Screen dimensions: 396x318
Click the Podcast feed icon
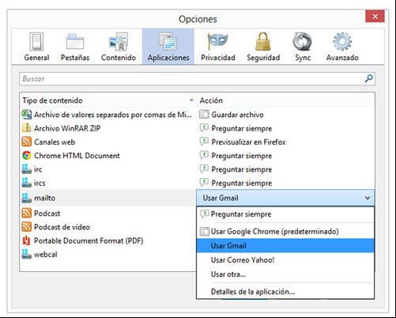26,213
